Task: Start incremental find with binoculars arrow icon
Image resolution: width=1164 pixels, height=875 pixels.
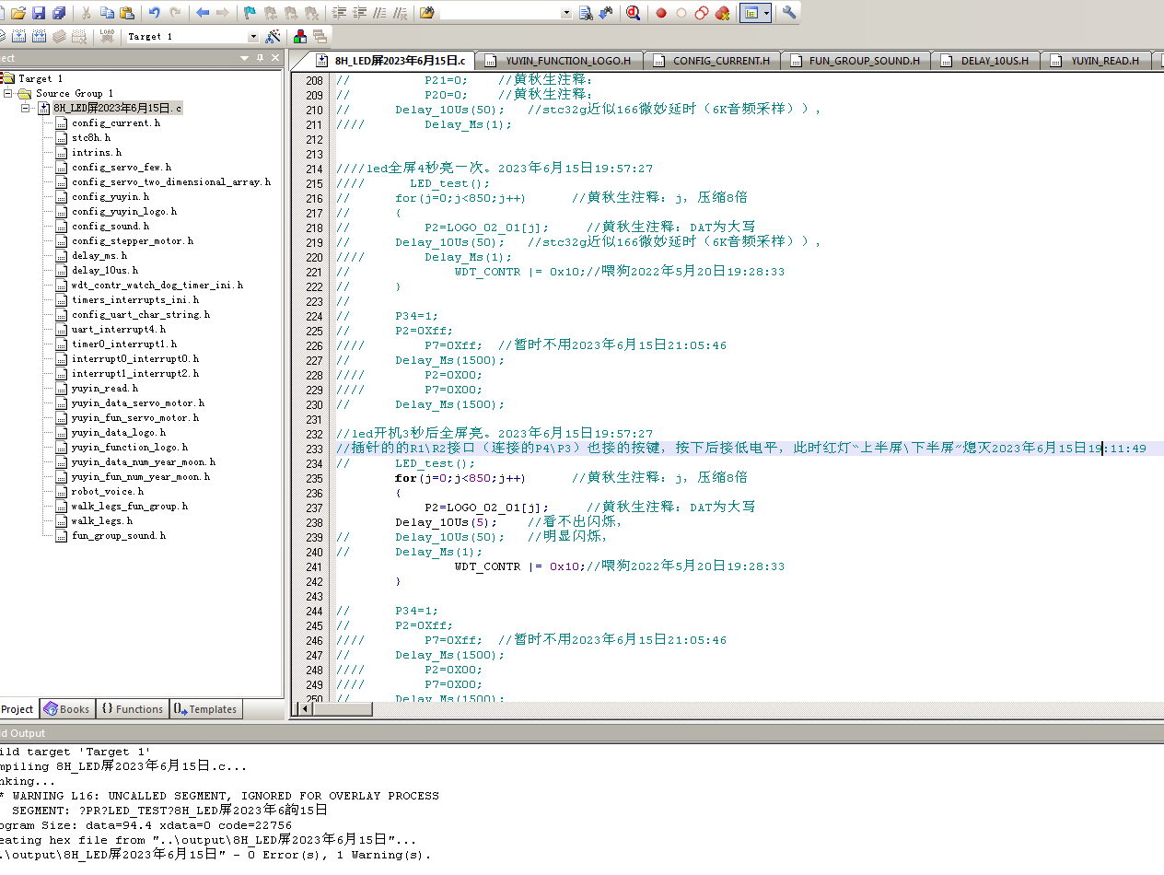Action: point(606,13)
